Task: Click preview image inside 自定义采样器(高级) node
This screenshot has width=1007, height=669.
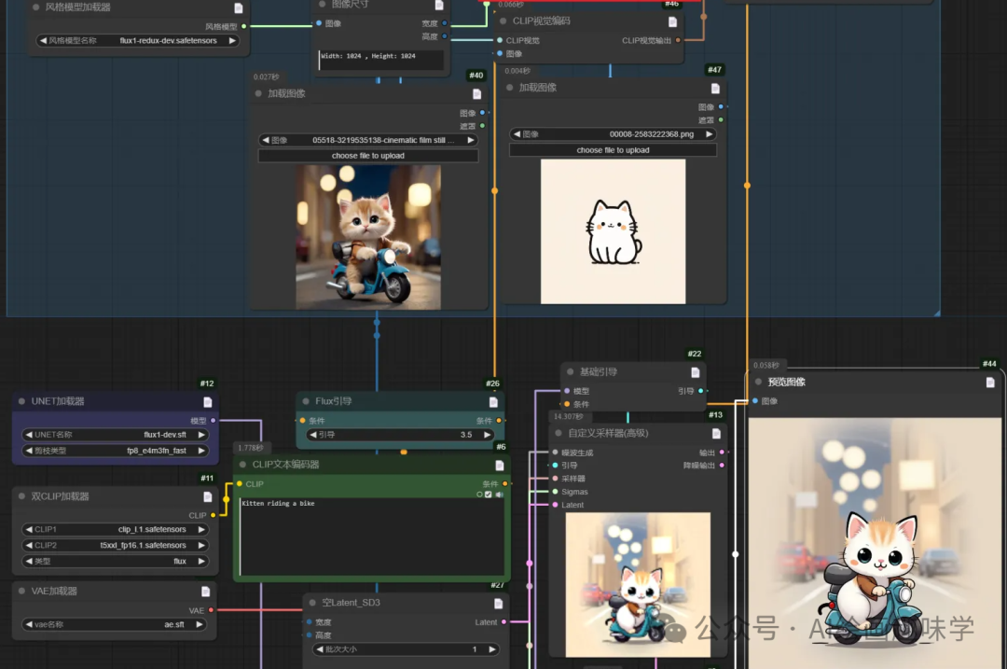Action: point(638,584)
